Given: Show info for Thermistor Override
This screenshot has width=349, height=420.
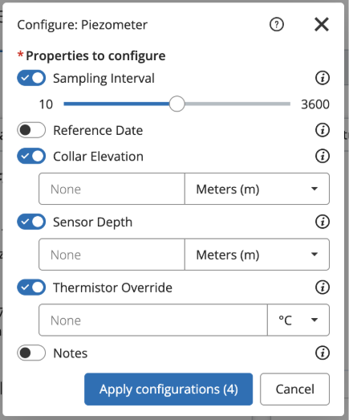Looking at the screenshot, I should [x=323, y=287].
